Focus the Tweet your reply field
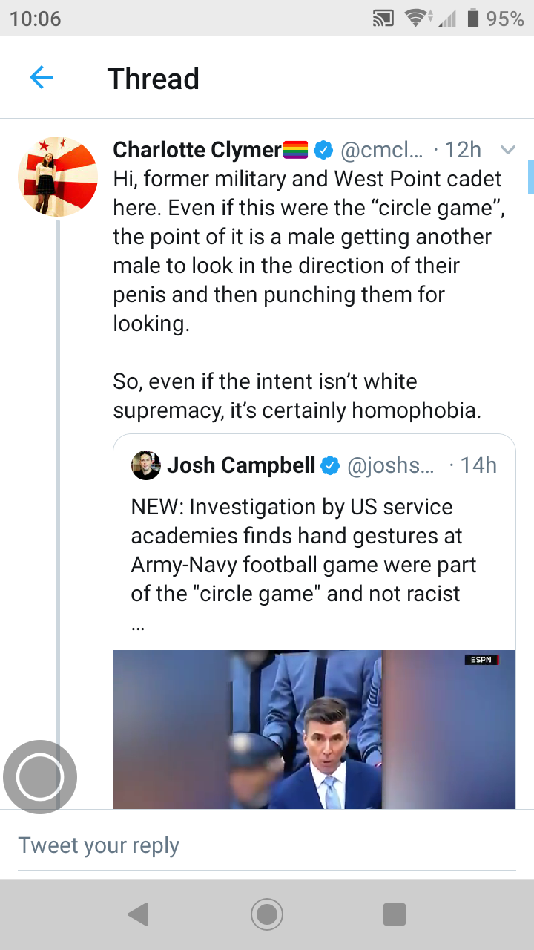534x950 pixels. tap(267, 845)
